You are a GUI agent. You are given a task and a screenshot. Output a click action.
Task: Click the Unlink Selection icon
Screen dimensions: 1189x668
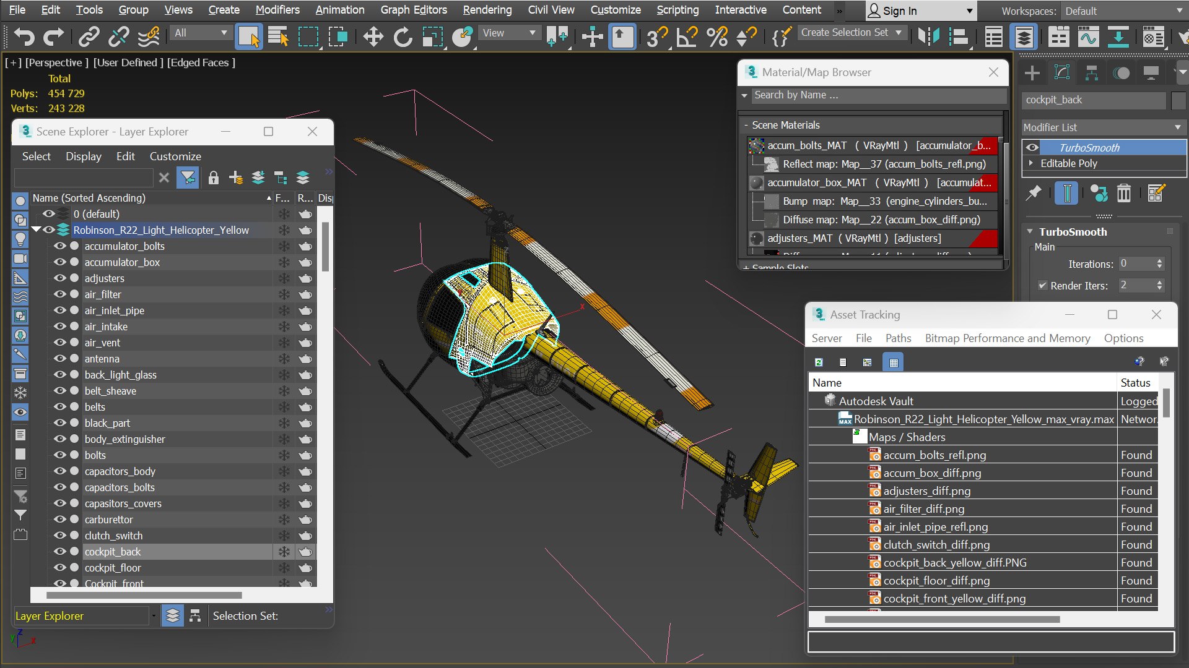(118, 36)
